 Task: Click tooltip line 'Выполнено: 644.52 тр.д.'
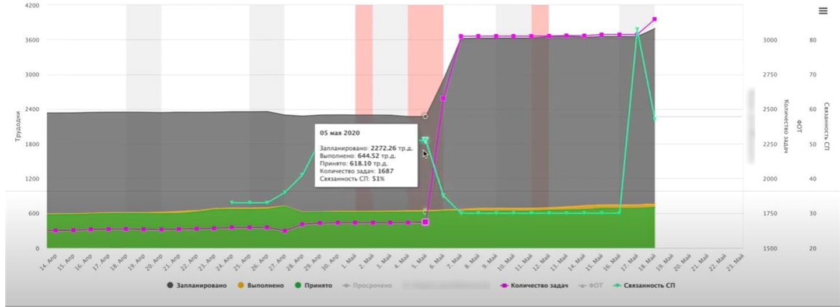(x=358, y=156)
